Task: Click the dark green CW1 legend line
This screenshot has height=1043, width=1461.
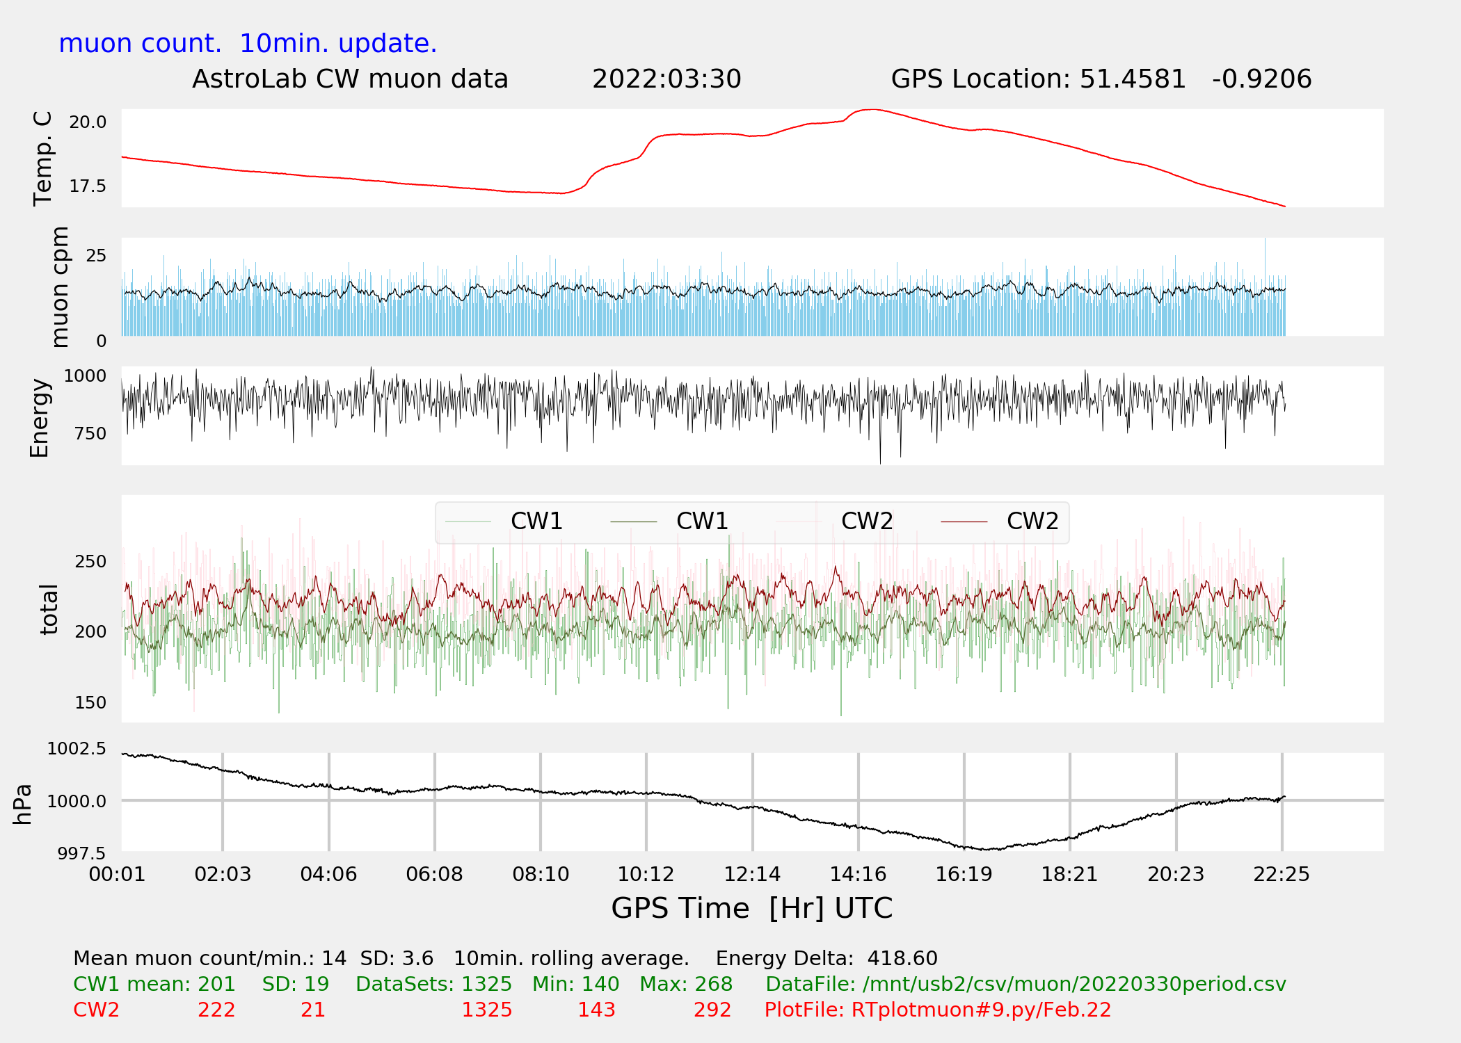Action: tap(633, 521)
